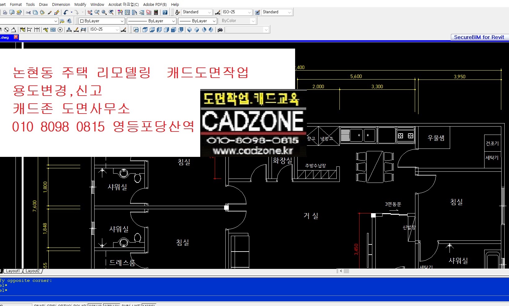Select the Zoom Window tool
Viewport: 509px width, 306px height.
click(x=104, y=12)
